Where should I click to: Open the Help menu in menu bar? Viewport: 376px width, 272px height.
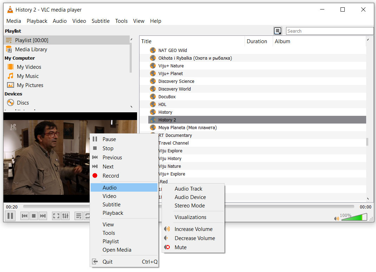pos(156,21)
